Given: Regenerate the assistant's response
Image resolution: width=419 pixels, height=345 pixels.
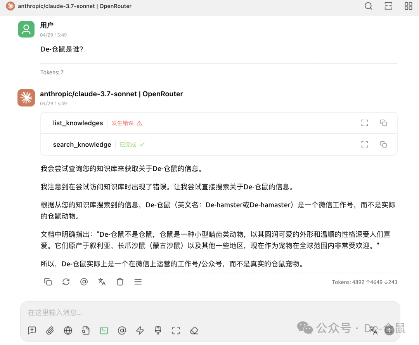Looking at the screenshot, I should [x=66, y=282].
